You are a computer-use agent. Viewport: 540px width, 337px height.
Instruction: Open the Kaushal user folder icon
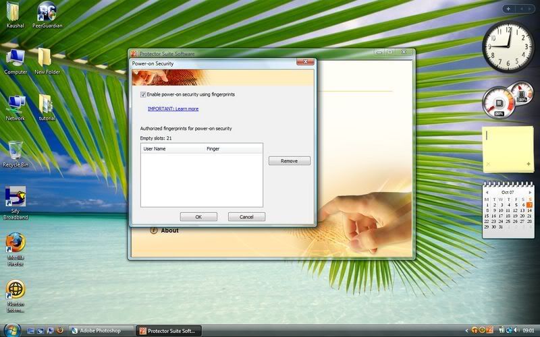point(14,15)
